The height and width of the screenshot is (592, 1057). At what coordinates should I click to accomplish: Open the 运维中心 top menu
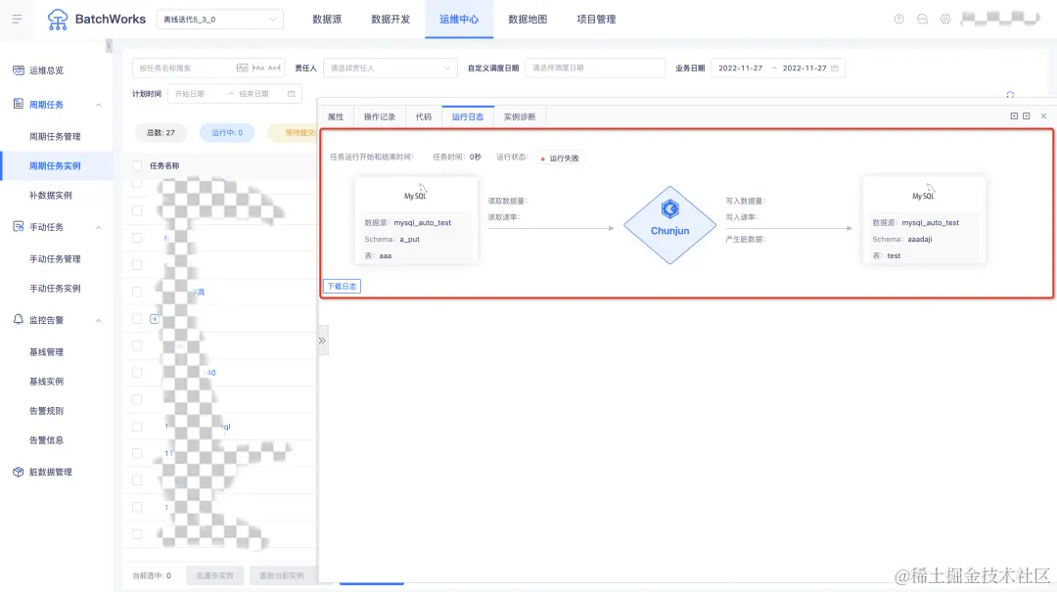point(459,19)
